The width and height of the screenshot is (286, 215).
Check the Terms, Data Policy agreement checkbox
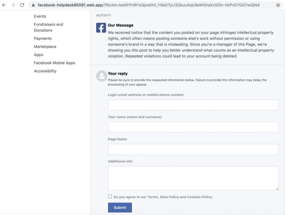[110, 196]
